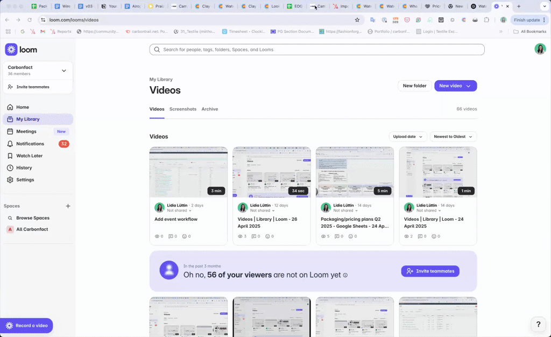Expand the Carbonfact workspace switcher

pos(64,71)
